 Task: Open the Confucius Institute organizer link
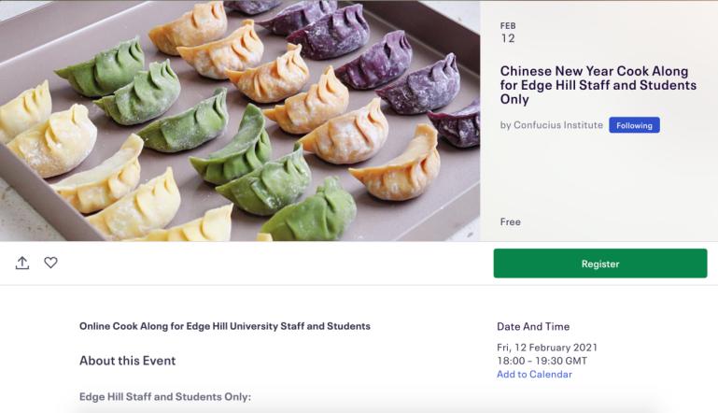(x=557, y=125)
